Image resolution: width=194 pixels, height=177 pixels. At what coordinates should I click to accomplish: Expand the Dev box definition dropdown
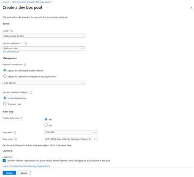point(44,48)
